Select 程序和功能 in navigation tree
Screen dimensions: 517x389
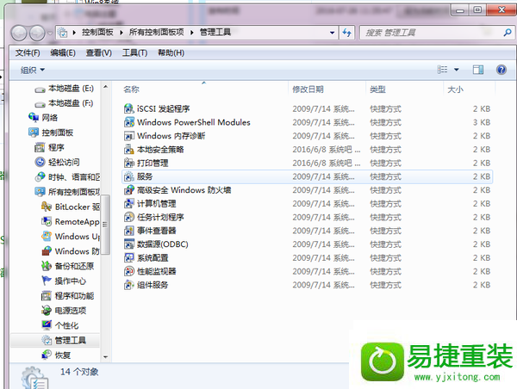[x=74, y=295]
